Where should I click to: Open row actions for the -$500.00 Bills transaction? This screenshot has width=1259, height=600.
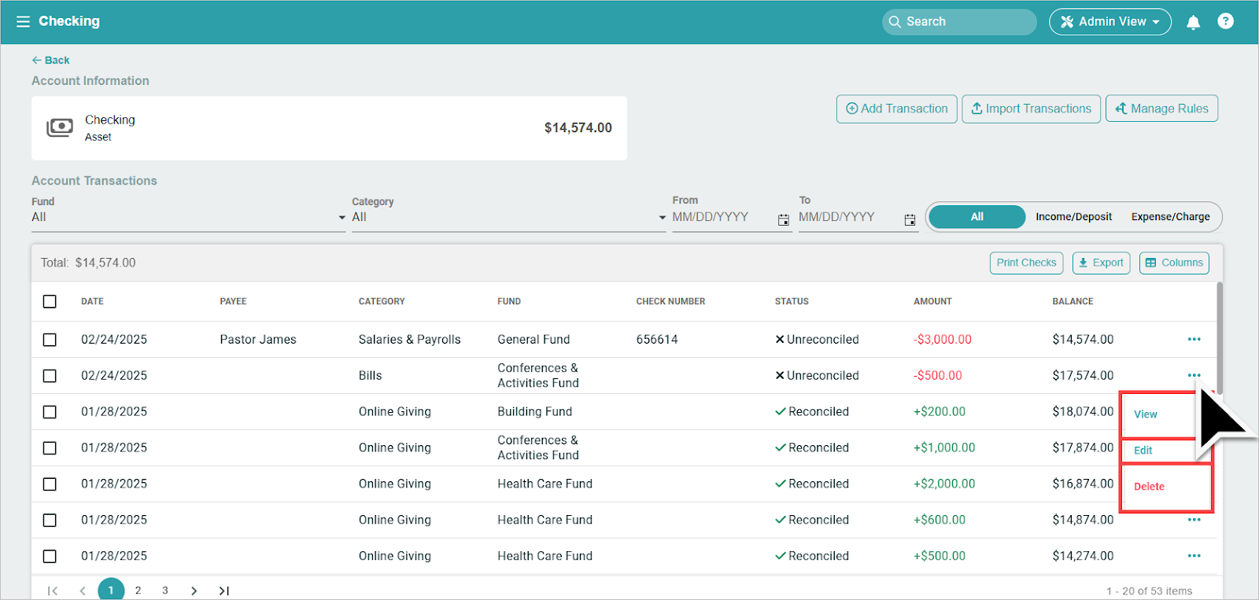click(x=1194, y=375)
